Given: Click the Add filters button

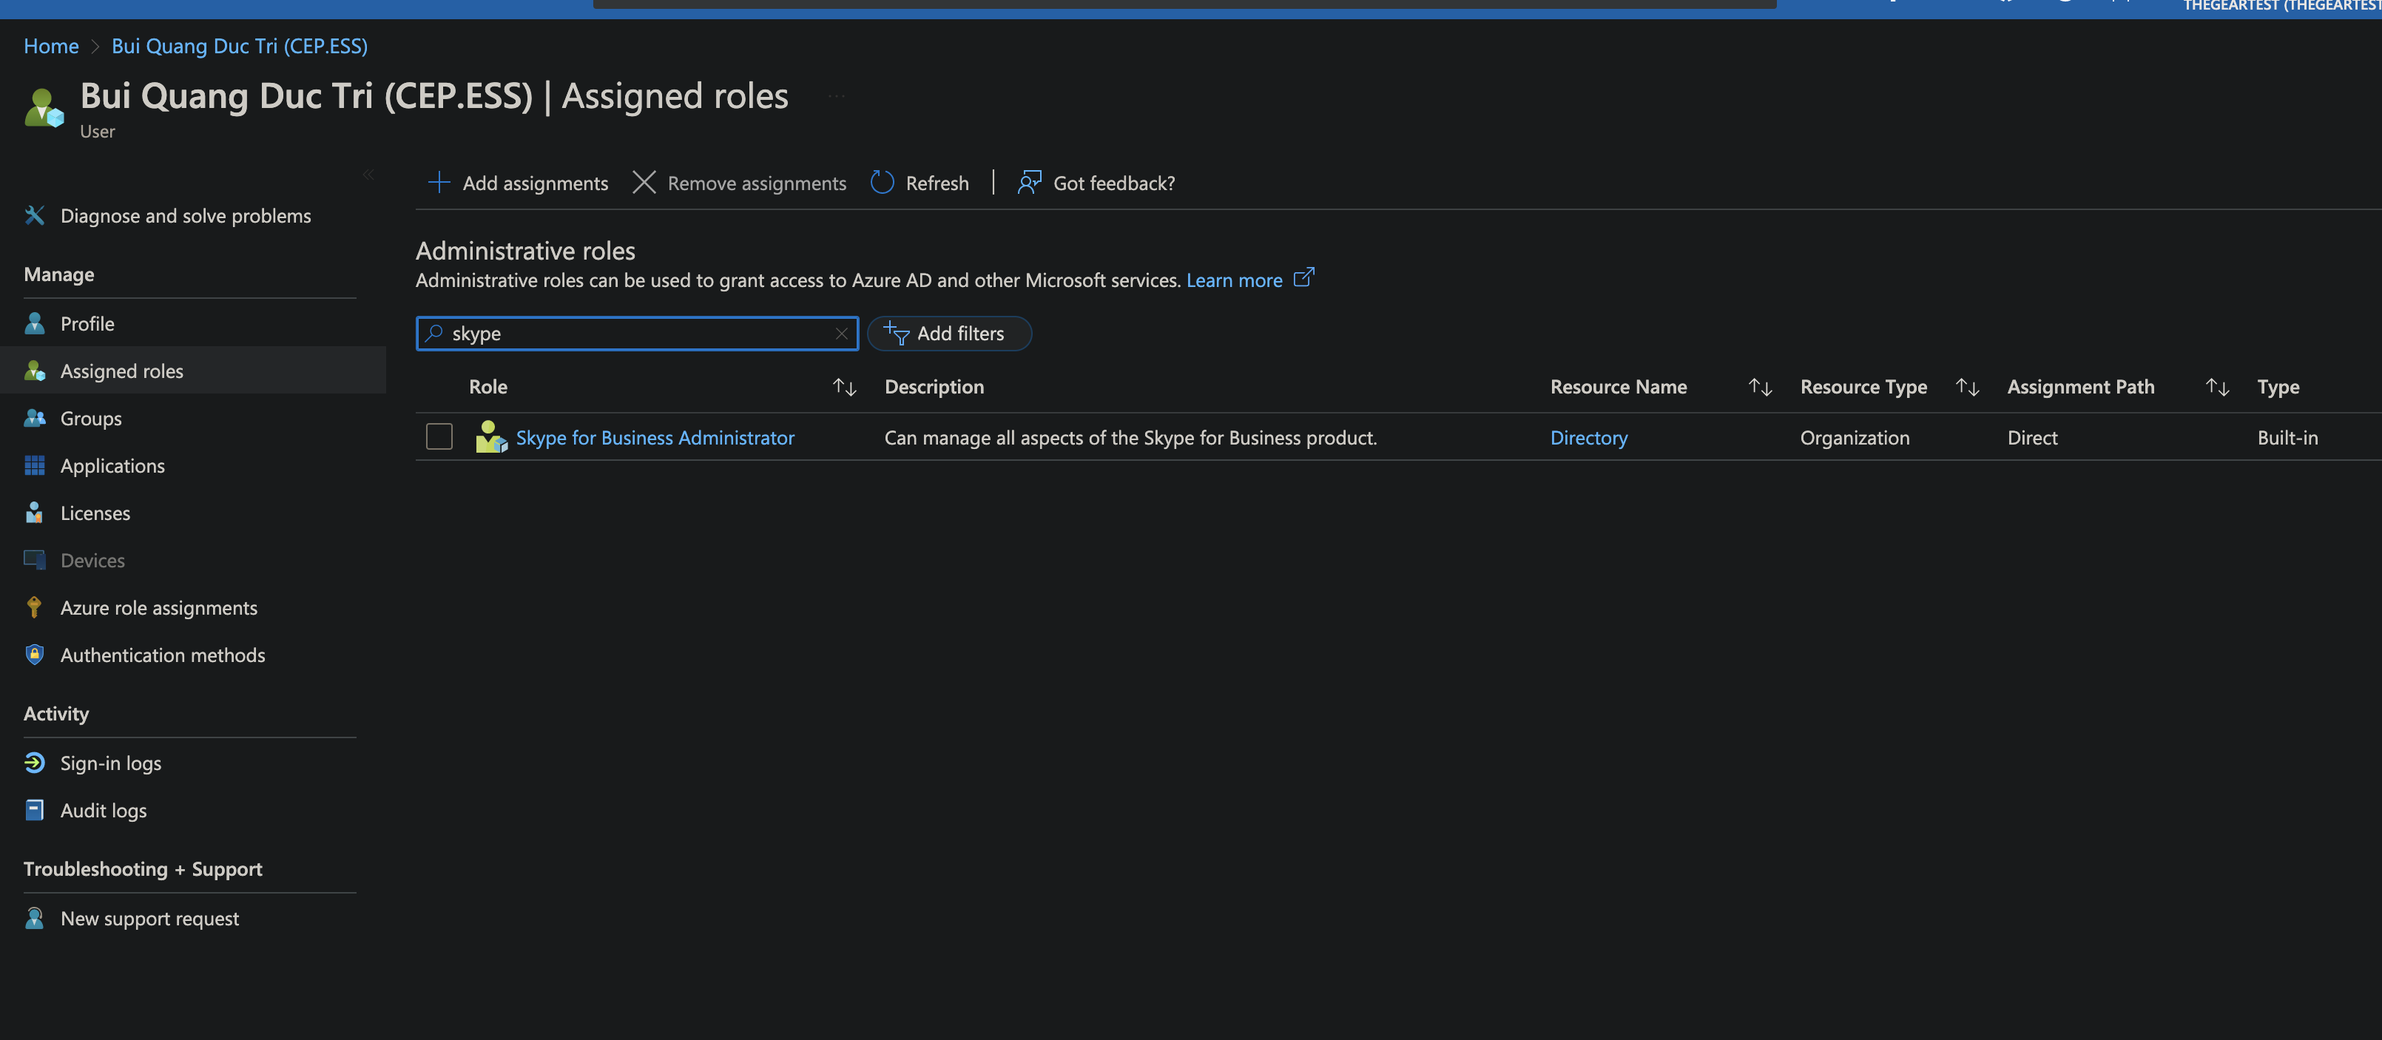Looking at the screenshot, I should [x=950, y=333].
